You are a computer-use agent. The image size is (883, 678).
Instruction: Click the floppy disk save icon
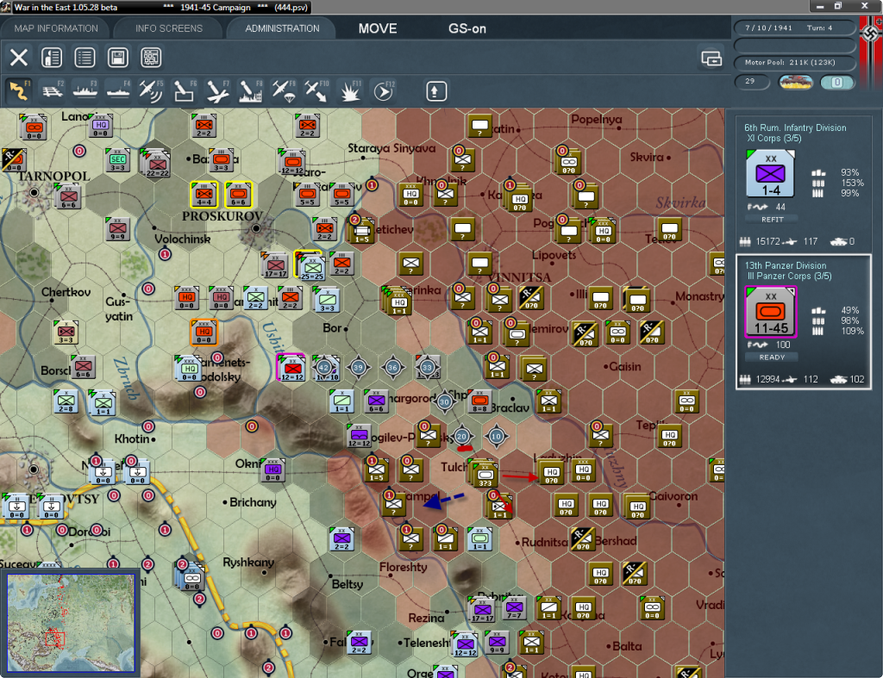pyautogui.click(x=117, y=58)
